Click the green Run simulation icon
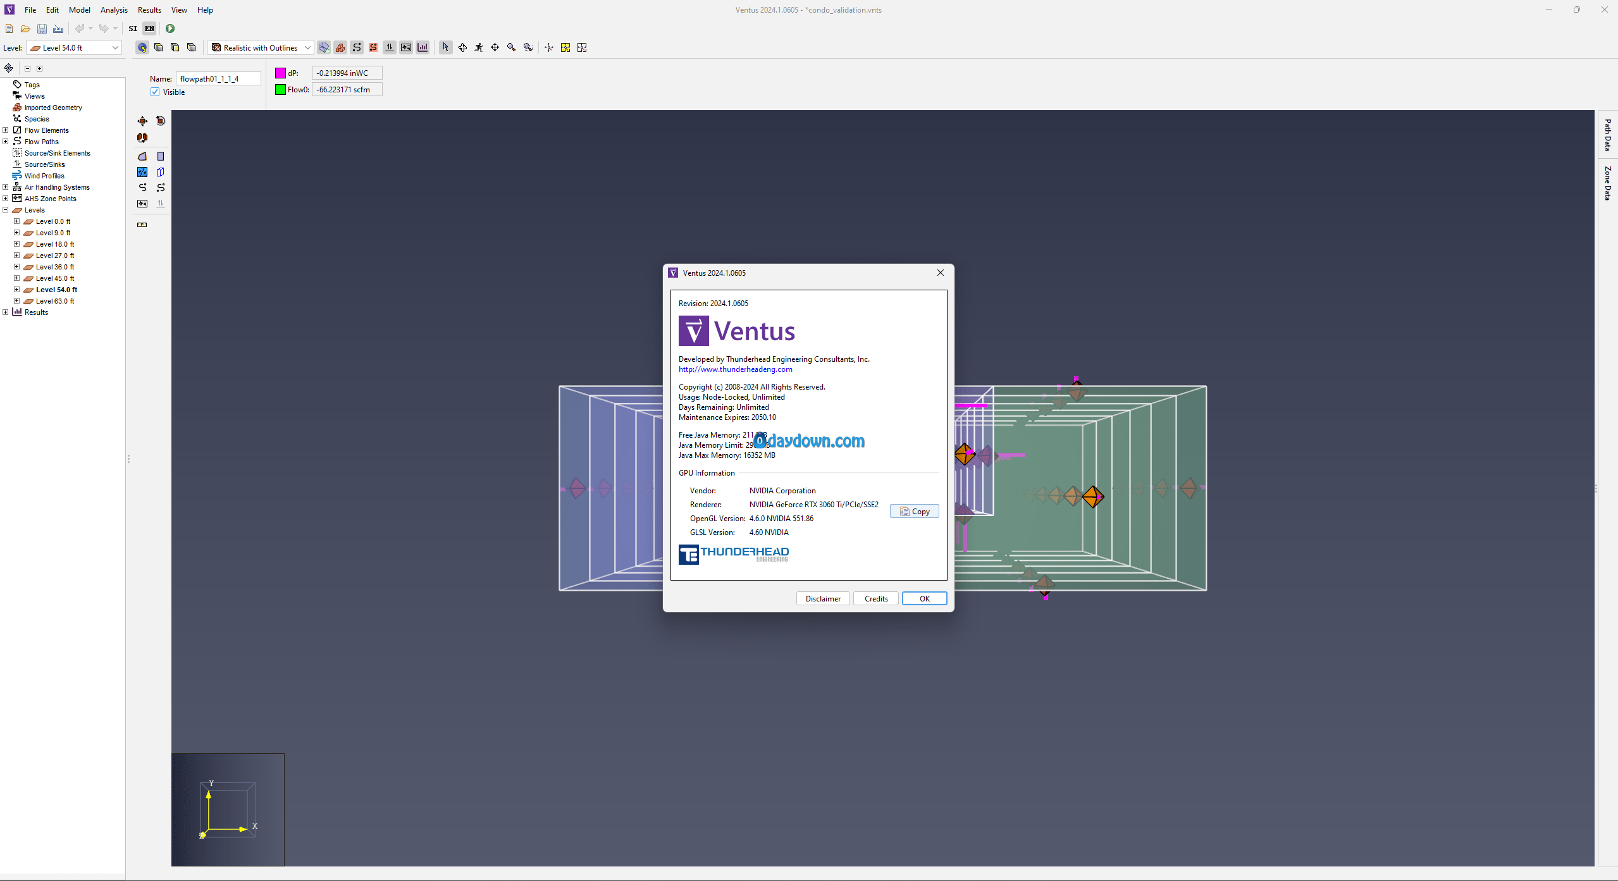The image size is (1618, 881). pos(170,28)
